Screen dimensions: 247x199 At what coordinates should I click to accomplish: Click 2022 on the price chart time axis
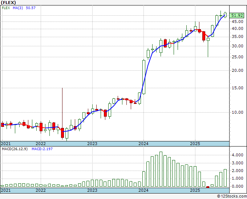(41, 144)
